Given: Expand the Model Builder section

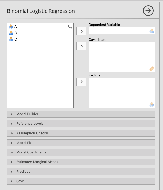Looking at the screenshot, I should [81, 114].
